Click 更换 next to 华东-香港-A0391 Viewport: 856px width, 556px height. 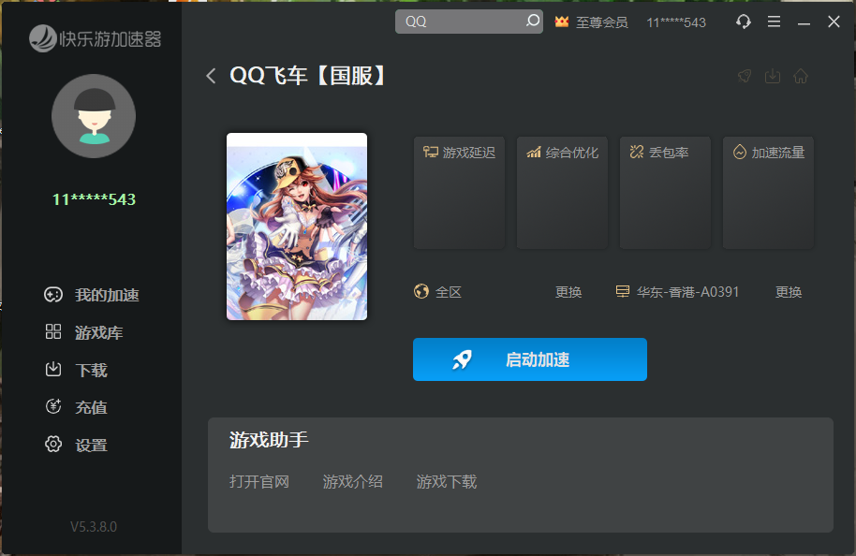[x=789, y=292]
